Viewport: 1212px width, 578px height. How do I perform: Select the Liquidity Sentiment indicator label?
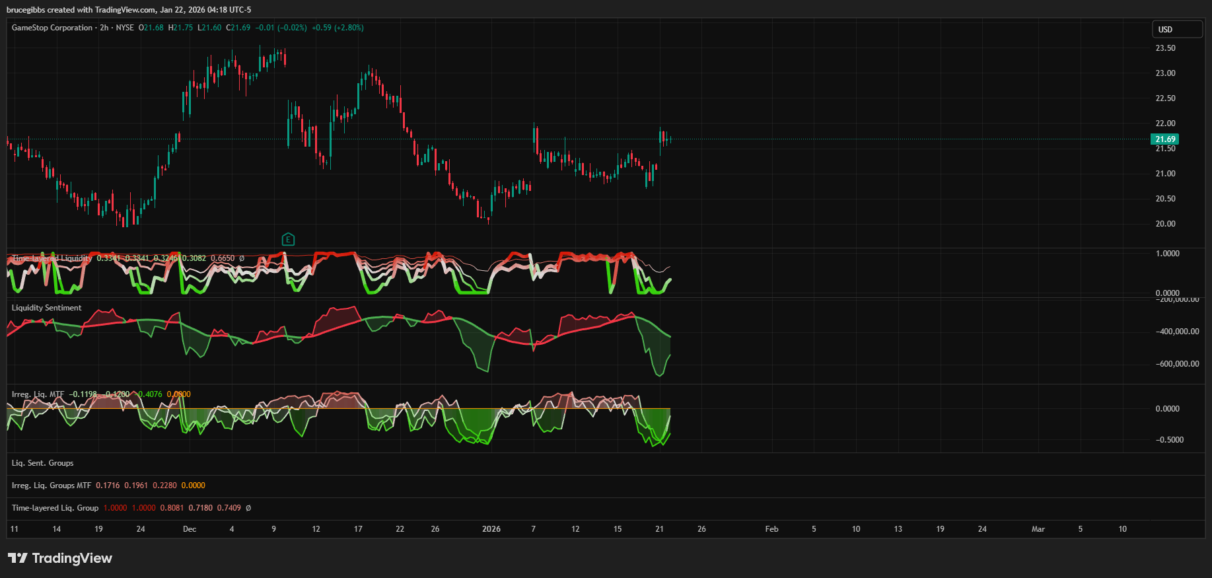tap(47, 308)
